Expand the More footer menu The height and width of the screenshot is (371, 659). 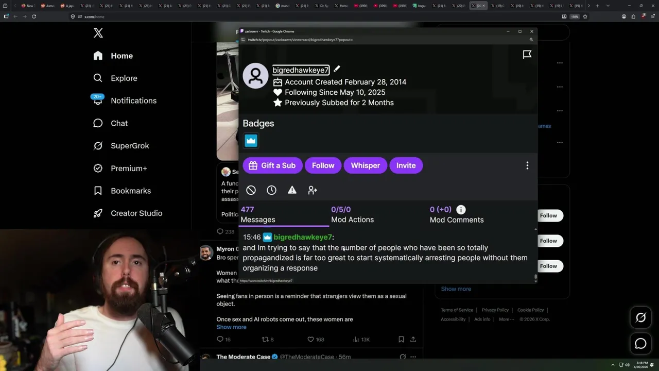click(506, 319)
